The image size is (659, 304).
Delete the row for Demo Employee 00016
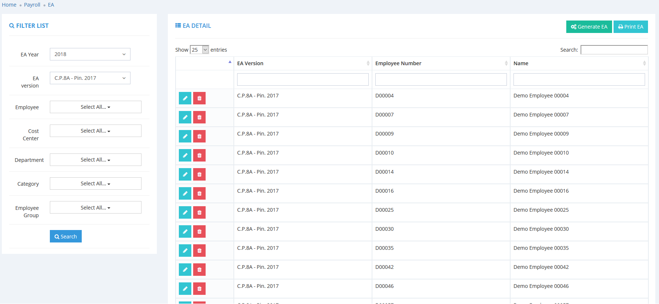coord(199,193)
